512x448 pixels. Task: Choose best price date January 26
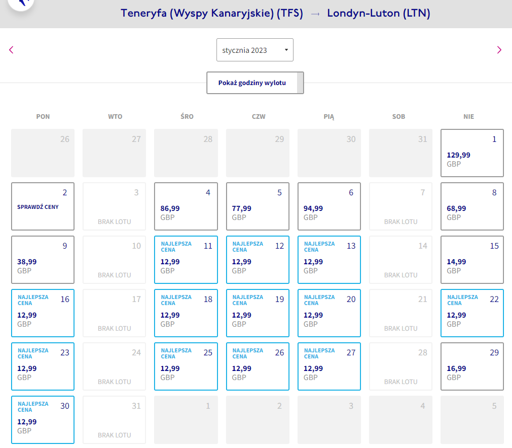[258, 366]
